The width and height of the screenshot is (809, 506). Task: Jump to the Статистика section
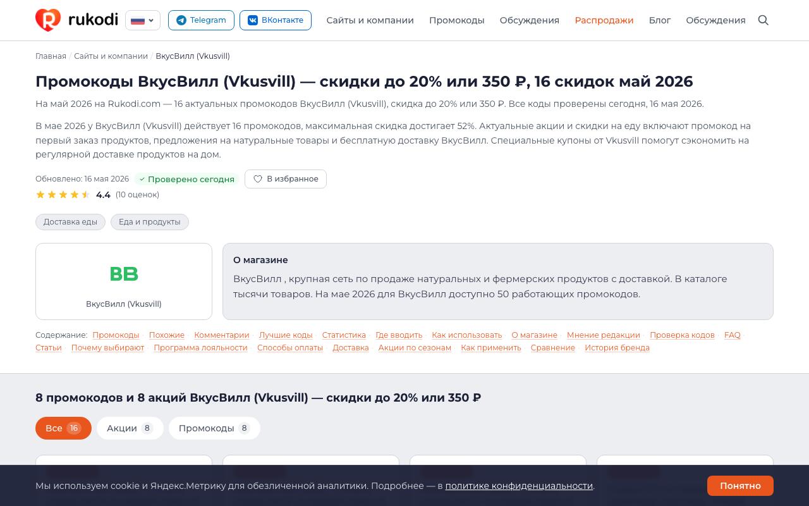click(x=344, y=335)
